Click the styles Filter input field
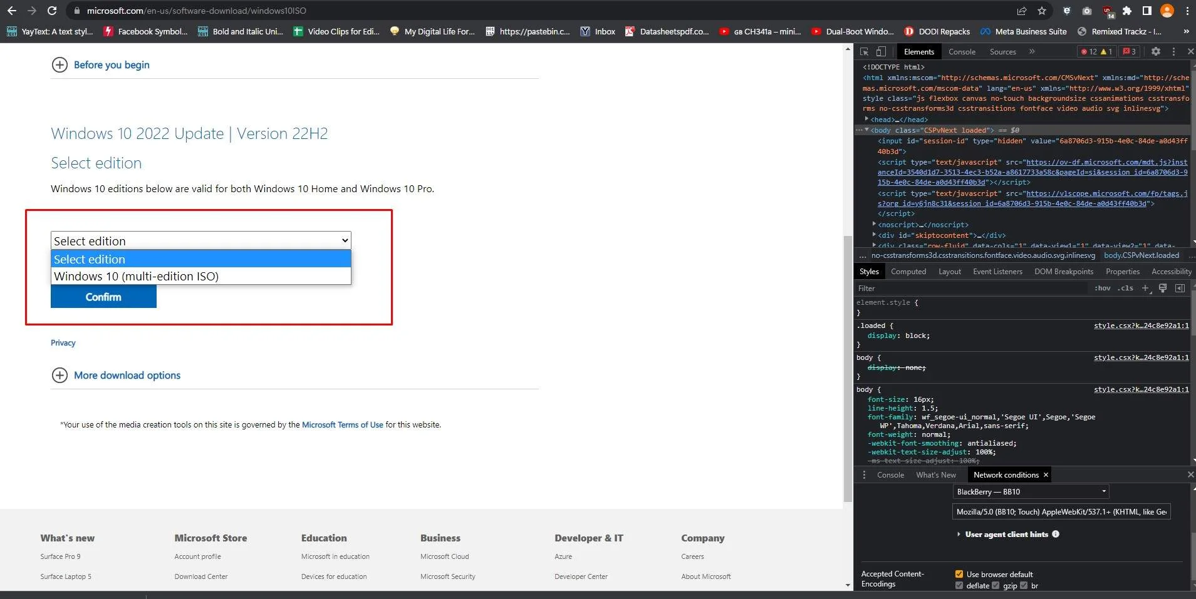 pyautogui.click(x=972, y=288)
